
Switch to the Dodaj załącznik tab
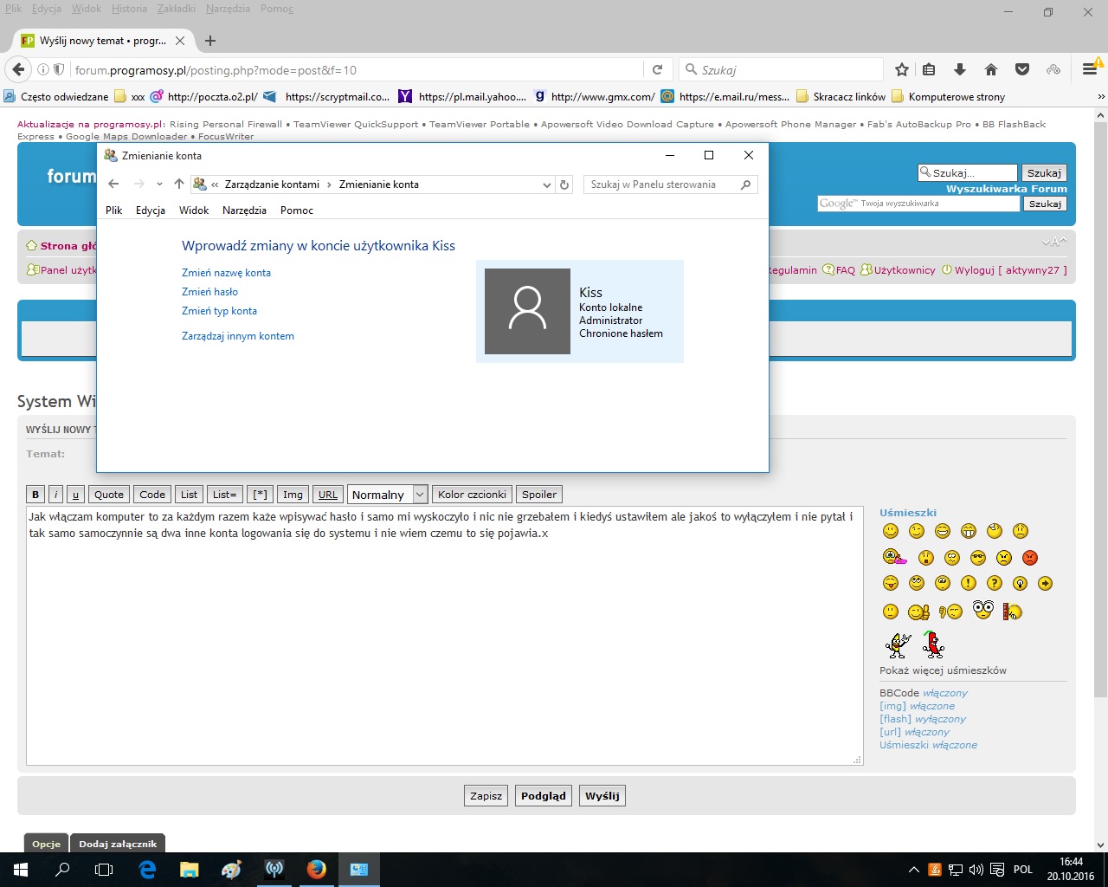click(x=118, y=844)
